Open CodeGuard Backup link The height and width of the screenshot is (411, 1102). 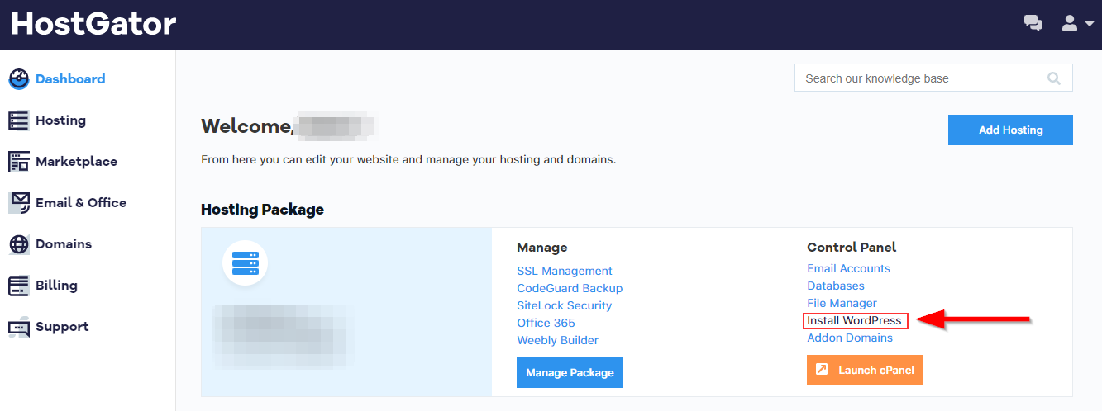pyautogui.click(x=570, y=288)
